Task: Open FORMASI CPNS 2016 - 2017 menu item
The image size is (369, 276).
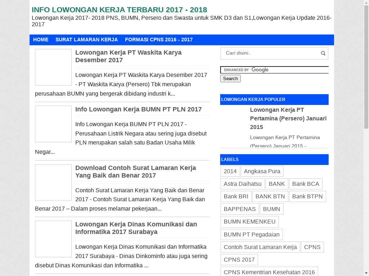Action: [159, 40]
